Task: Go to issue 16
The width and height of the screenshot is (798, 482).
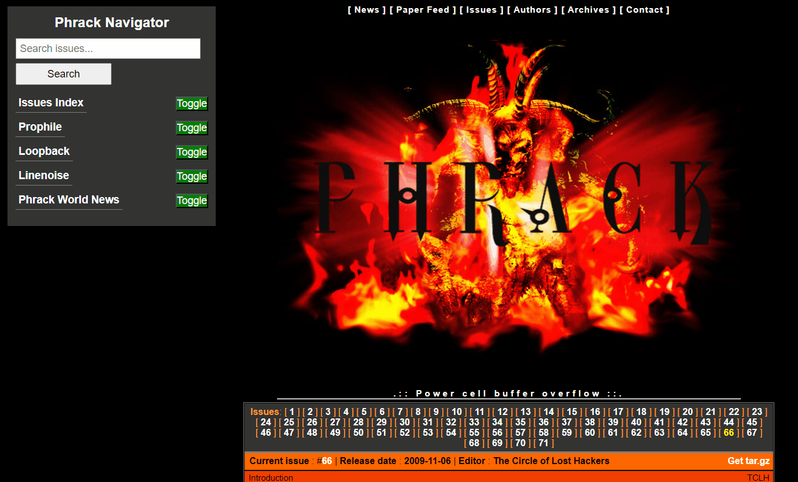Action: tap(595, 412)
